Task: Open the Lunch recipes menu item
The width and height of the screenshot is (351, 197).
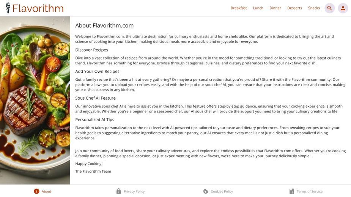Action: 258,8
